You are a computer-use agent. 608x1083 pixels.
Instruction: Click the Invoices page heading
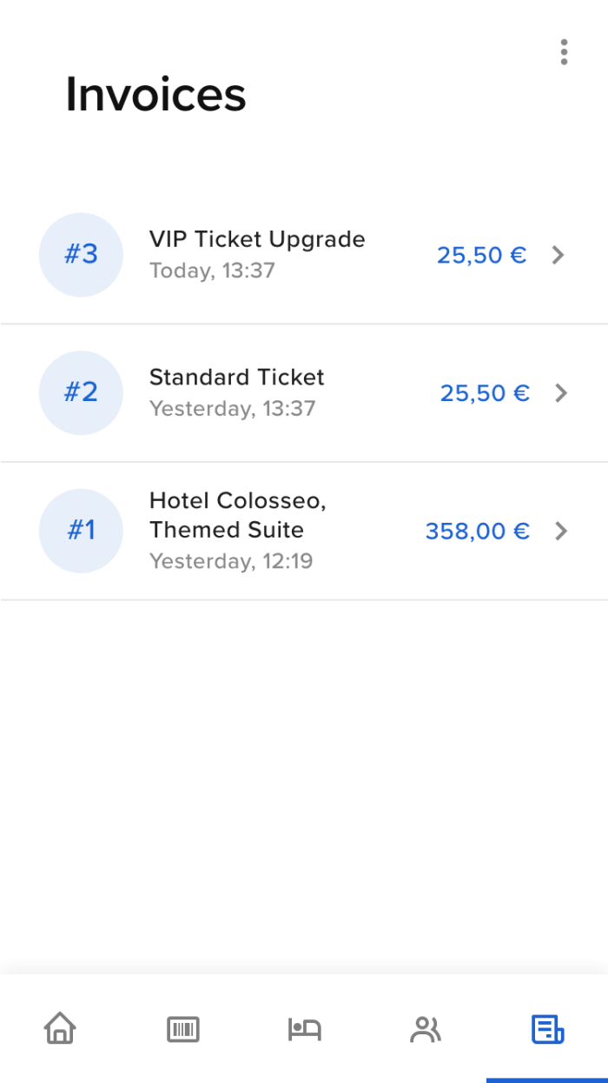click(x=156, y=94)
